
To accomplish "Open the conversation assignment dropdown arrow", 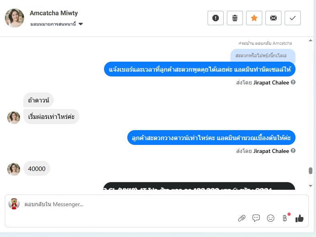I will pos(81,24).
